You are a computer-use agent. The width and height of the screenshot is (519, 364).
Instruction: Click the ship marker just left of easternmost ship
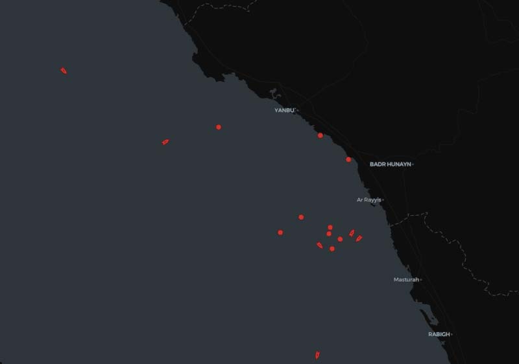tap(352, 233)
